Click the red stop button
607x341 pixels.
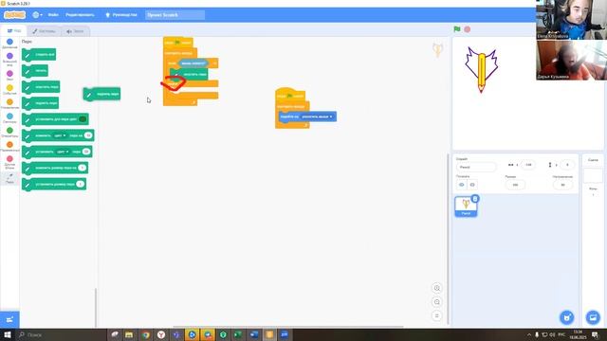point(468,29)
